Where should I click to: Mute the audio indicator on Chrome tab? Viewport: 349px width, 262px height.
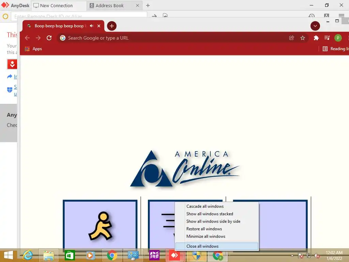coord(91,26)
